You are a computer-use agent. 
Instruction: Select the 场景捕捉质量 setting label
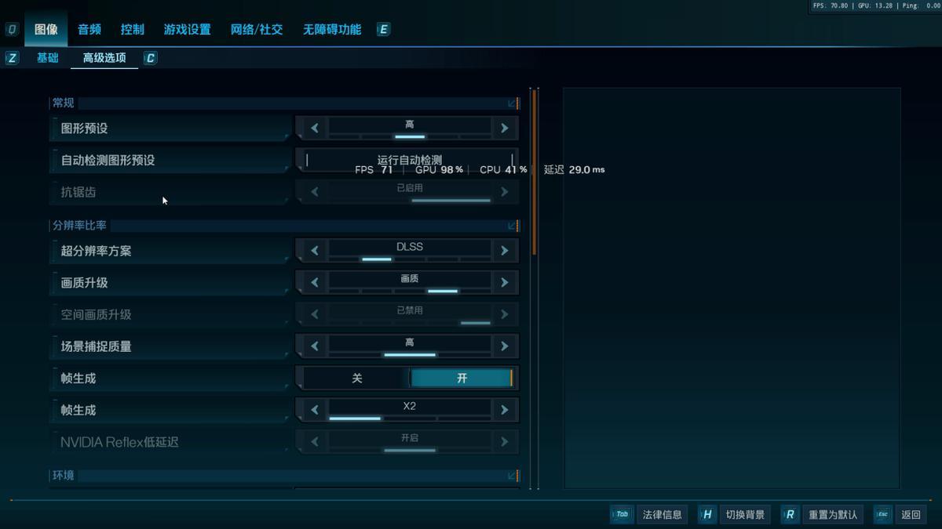tap(96, 346)
